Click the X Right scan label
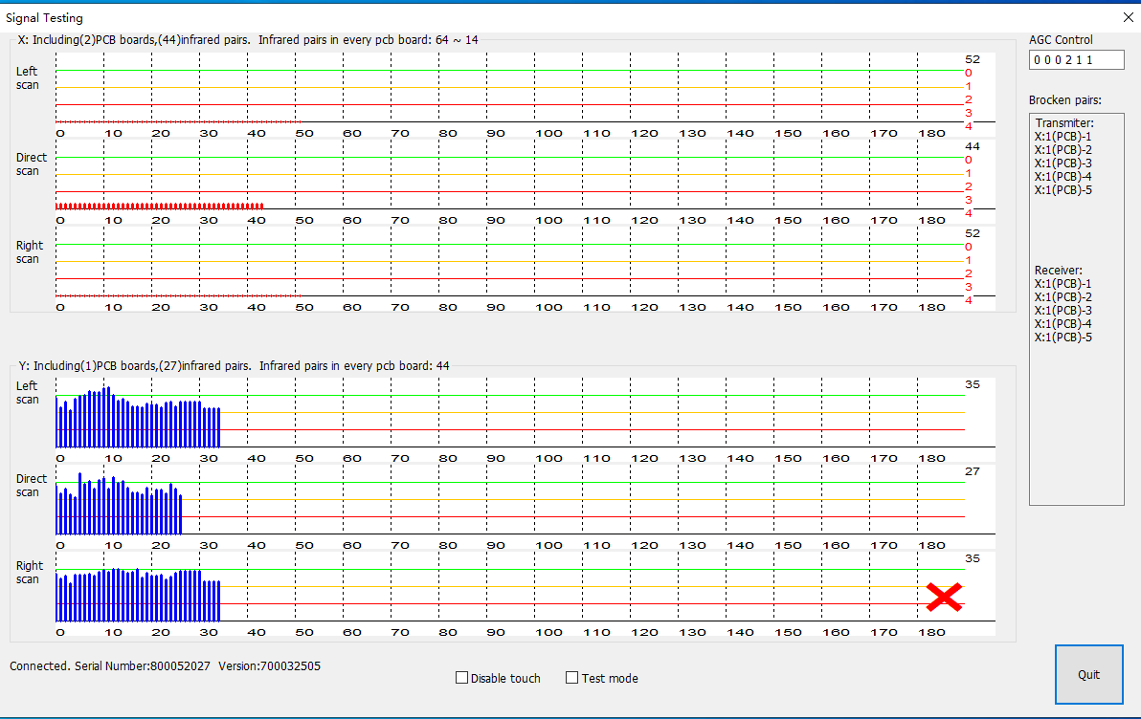 (x=28, y=252)
